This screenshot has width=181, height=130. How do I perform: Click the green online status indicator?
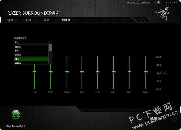coord(159,3)
